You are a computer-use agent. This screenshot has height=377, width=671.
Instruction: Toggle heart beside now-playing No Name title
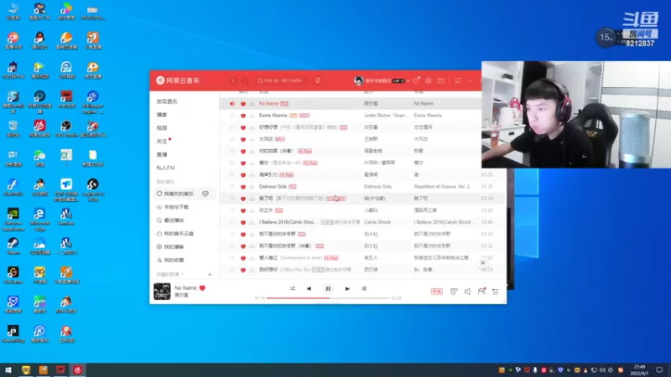click(202, 287)
